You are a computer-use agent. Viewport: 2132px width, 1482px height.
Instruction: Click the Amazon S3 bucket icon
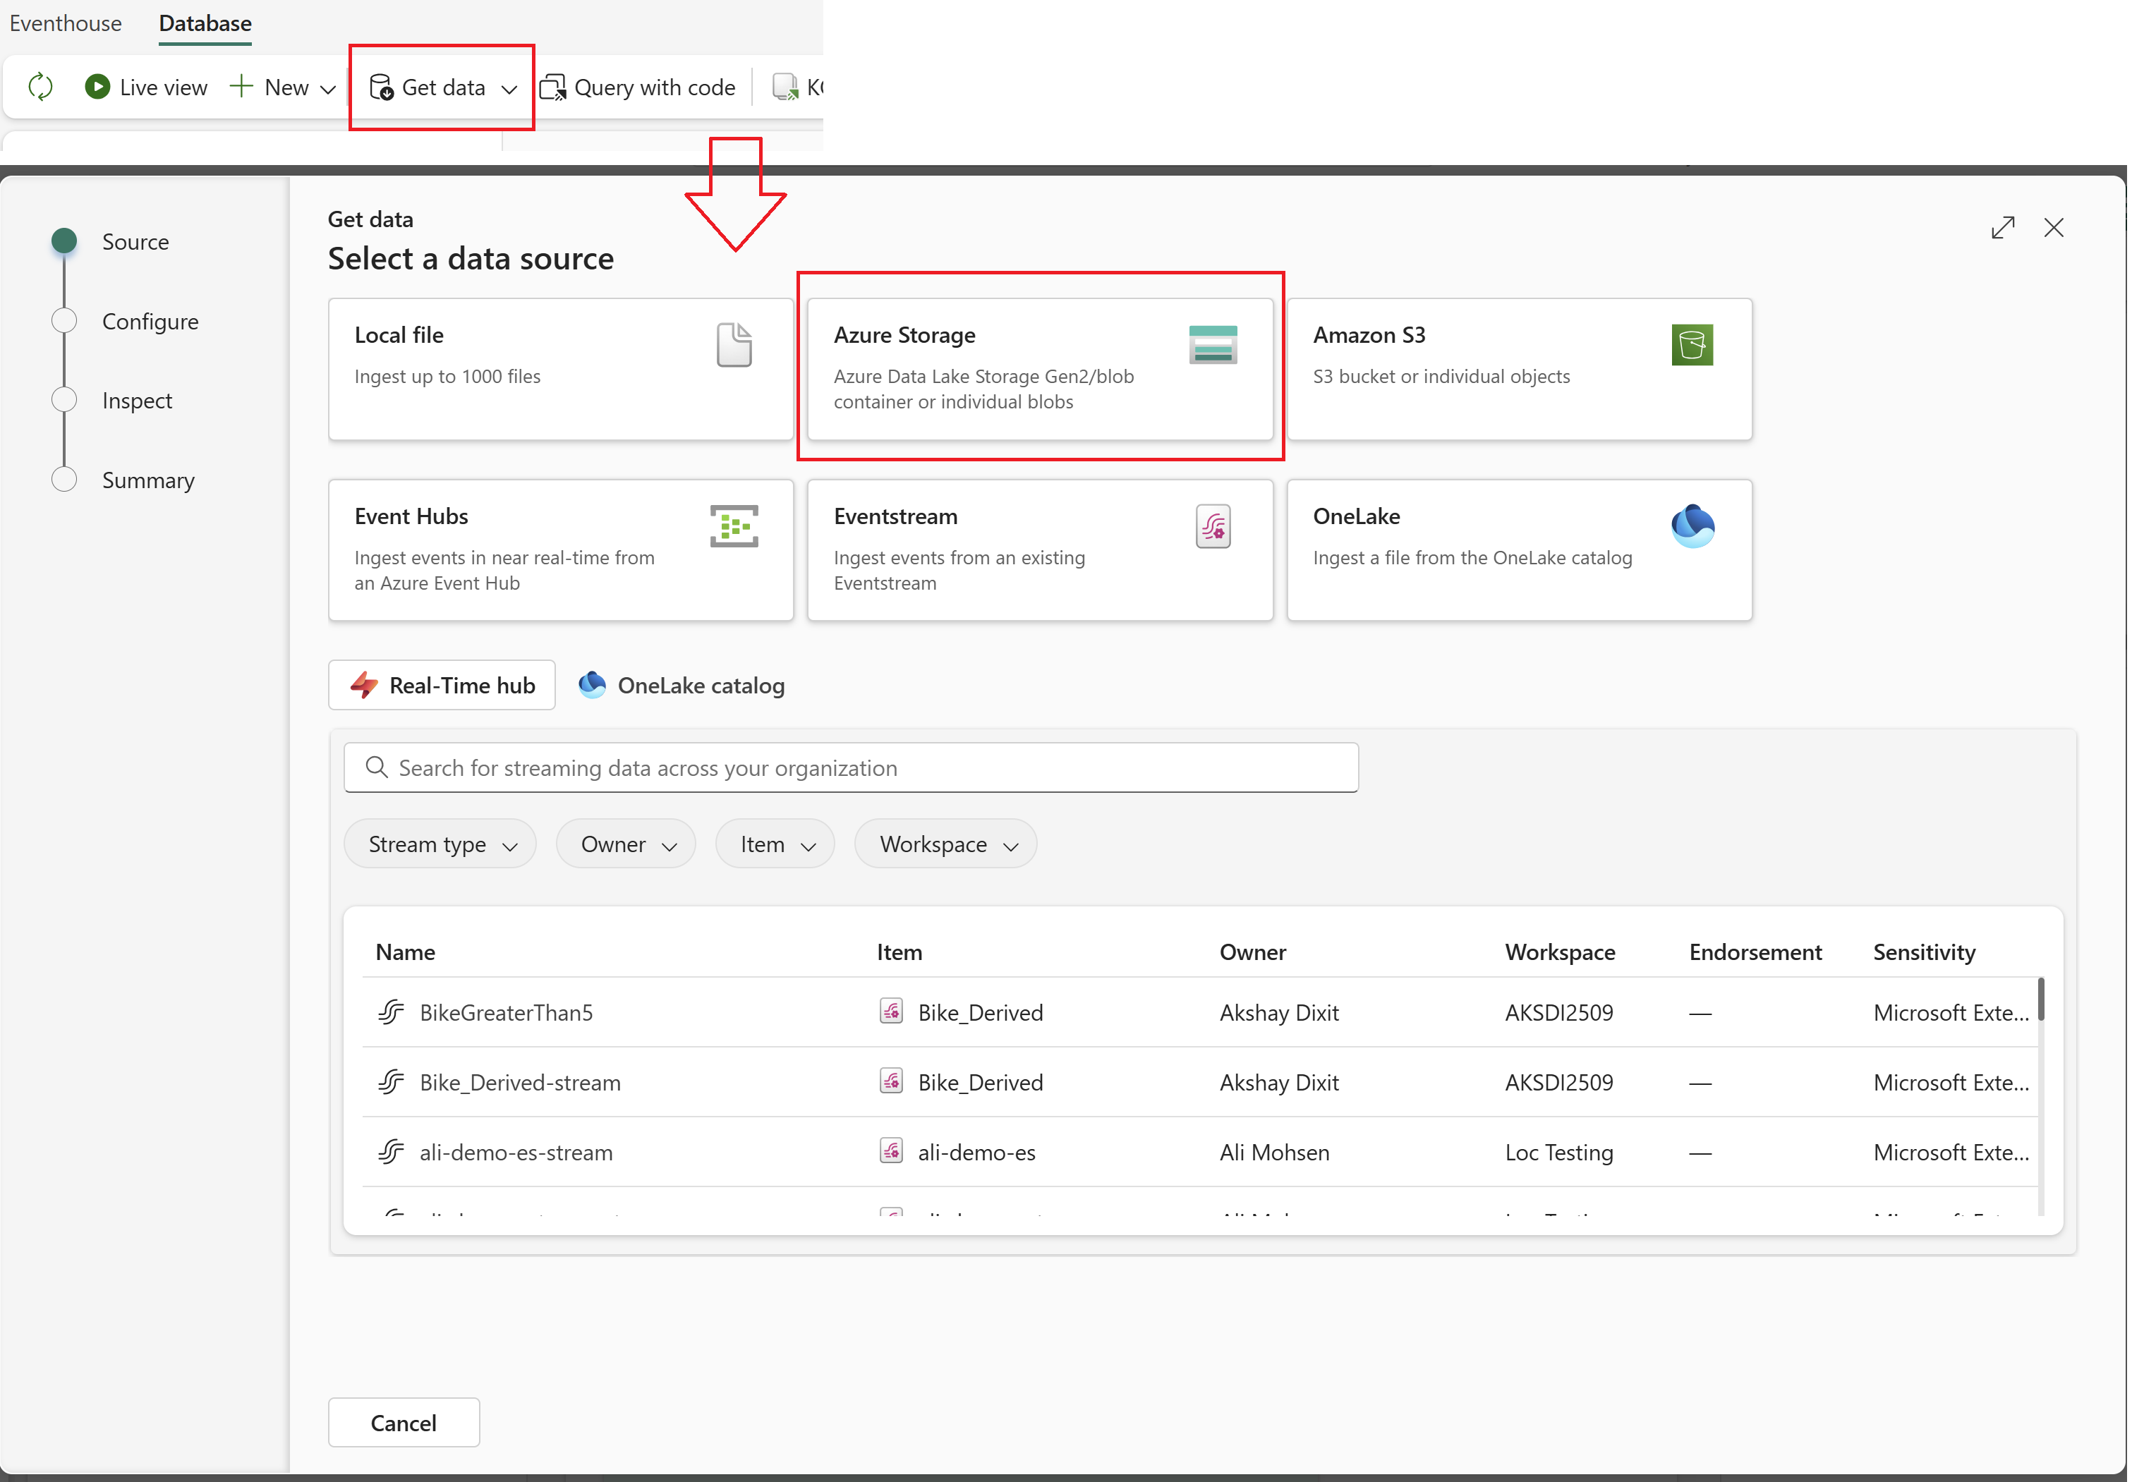click(1694, 346)
